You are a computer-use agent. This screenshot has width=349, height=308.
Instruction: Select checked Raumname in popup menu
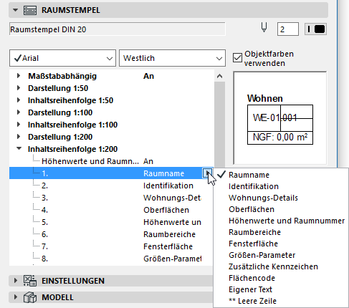[281, 175]
